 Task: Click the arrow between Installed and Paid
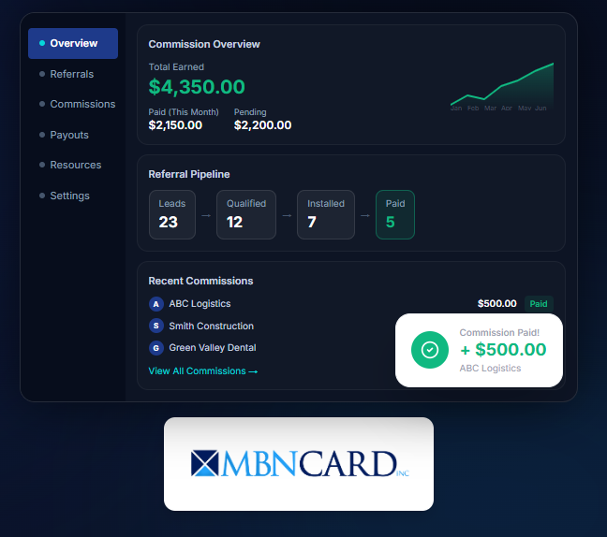tap(365, 215)
